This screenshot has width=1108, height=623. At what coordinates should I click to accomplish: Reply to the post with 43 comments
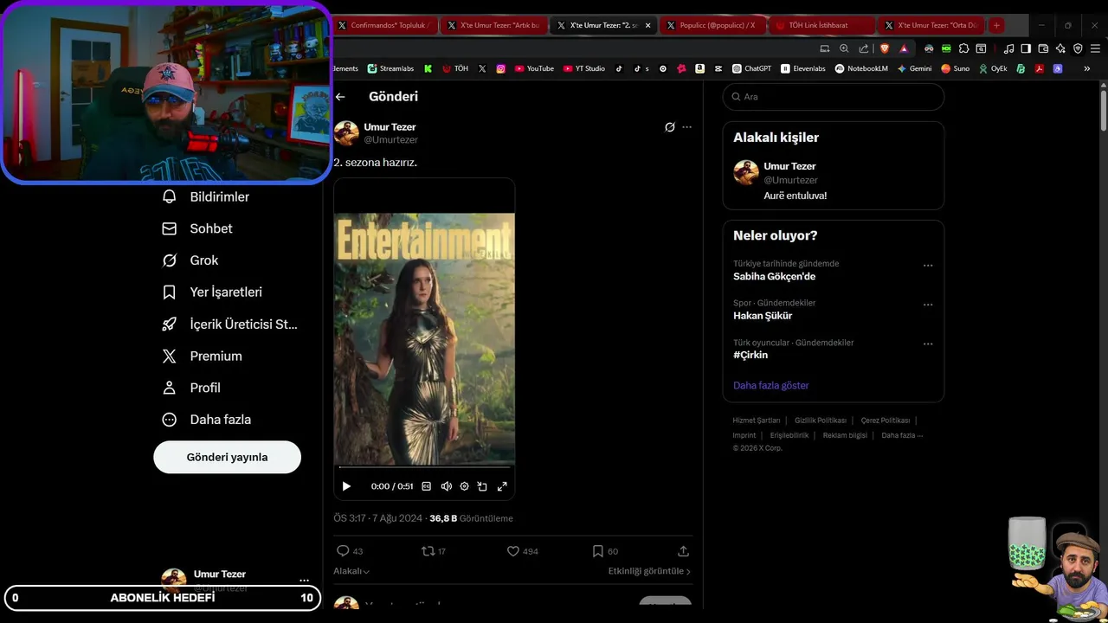pos(349,551)
